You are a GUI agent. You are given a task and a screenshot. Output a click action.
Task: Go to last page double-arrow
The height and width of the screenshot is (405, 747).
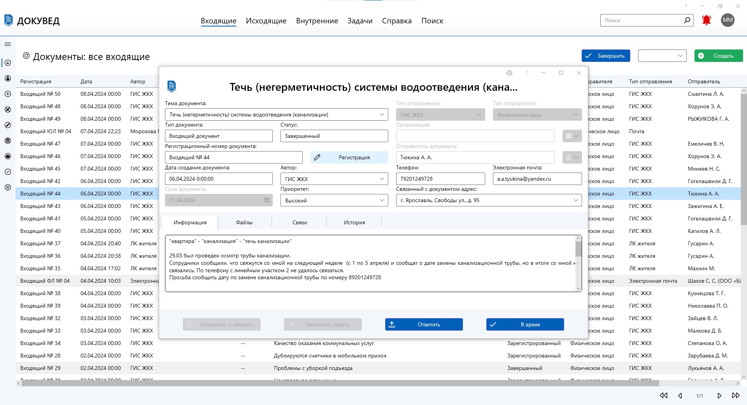(x=736, y=395)
